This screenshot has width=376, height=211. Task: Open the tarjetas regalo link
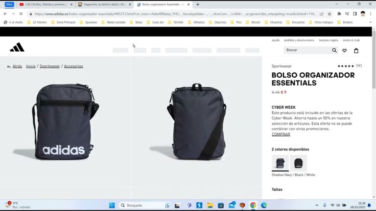tap(329, 40)
